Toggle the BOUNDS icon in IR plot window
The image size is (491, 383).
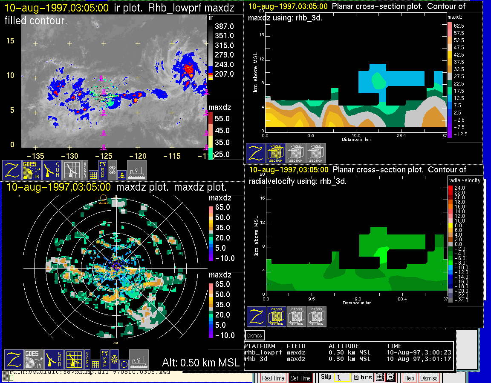[85, 170]
